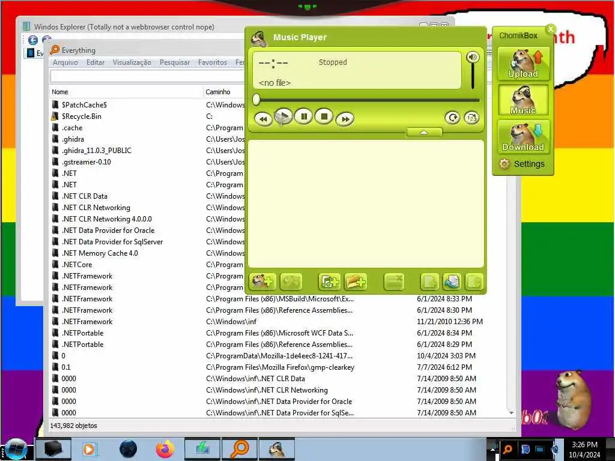Viewport: 615px width, 461px height.
Task: Show hidden tray icons arrow
Action: click(492, 449)
